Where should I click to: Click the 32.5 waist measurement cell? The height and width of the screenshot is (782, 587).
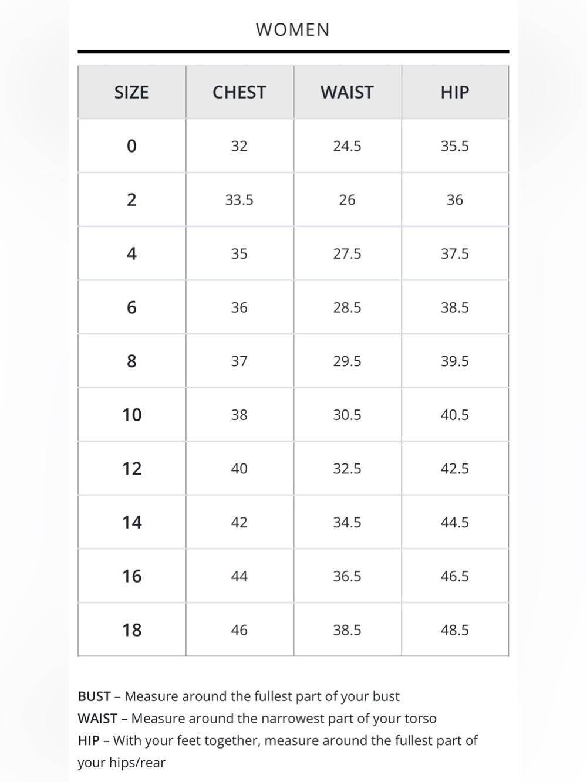click(347, 468)
